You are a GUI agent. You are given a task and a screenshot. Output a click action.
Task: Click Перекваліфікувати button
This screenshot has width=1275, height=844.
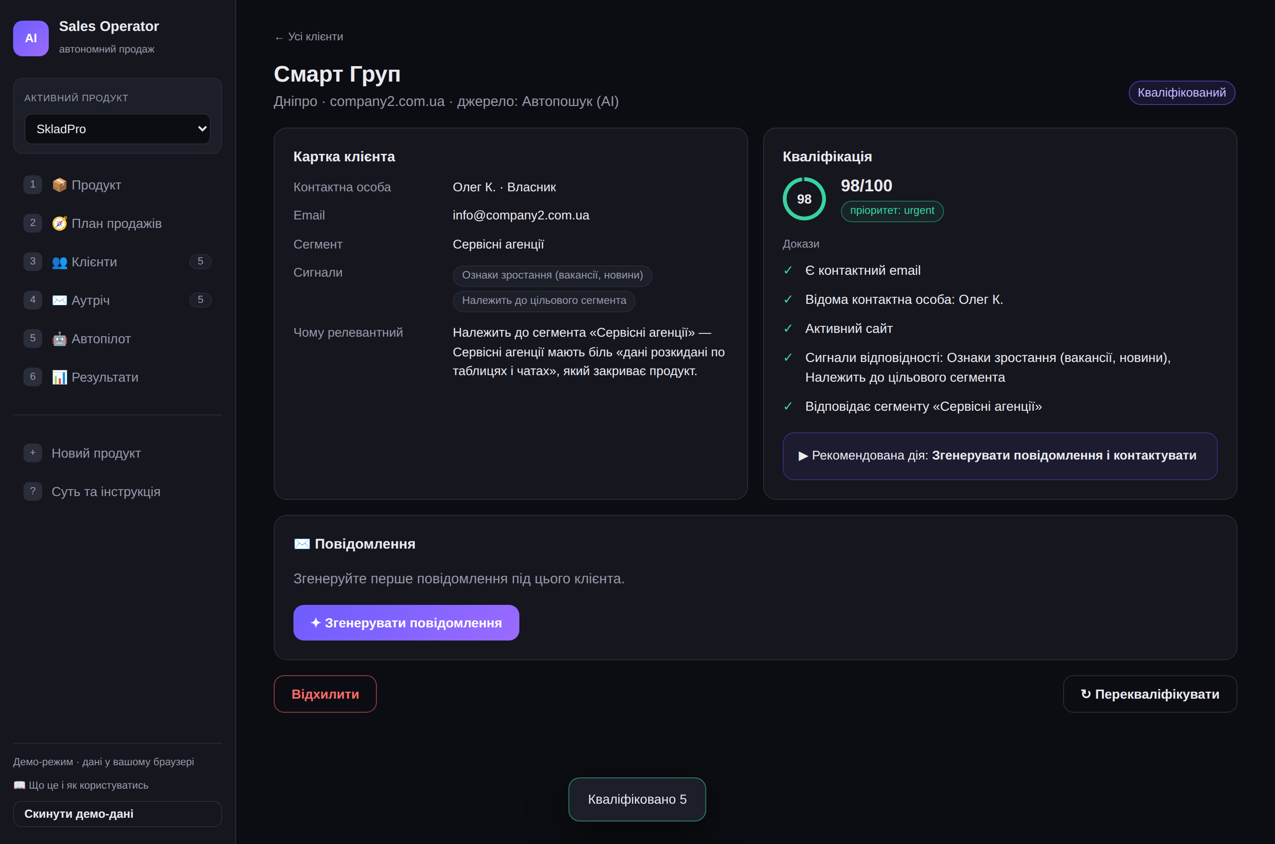(1150, 694)
